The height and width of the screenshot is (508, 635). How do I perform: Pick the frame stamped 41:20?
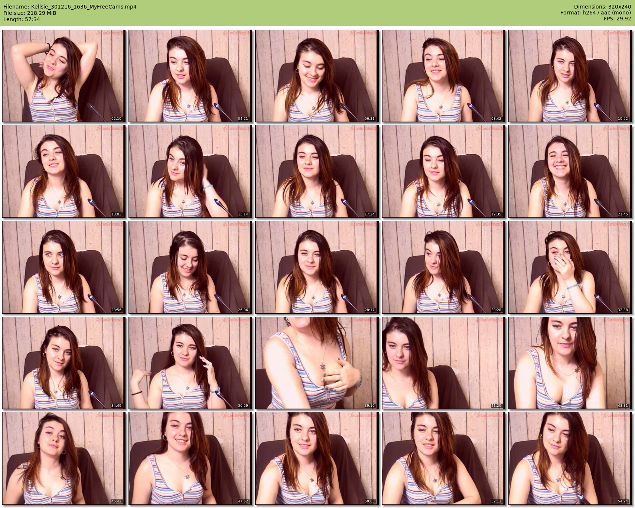444,363
